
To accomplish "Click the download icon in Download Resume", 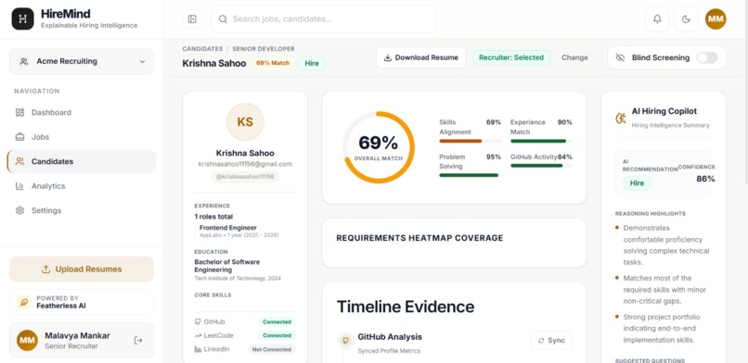I will 388,57.
